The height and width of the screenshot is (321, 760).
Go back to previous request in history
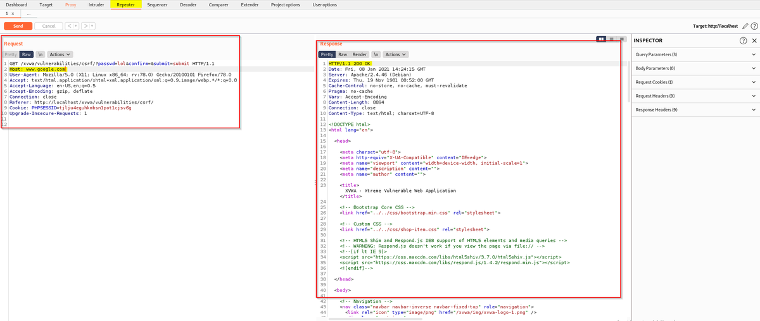(69, 26)
